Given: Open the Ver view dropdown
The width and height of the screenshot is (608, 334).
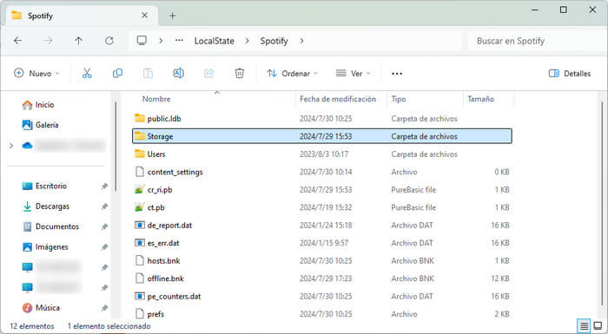Looking at the screenshot, I should point(354,73).
